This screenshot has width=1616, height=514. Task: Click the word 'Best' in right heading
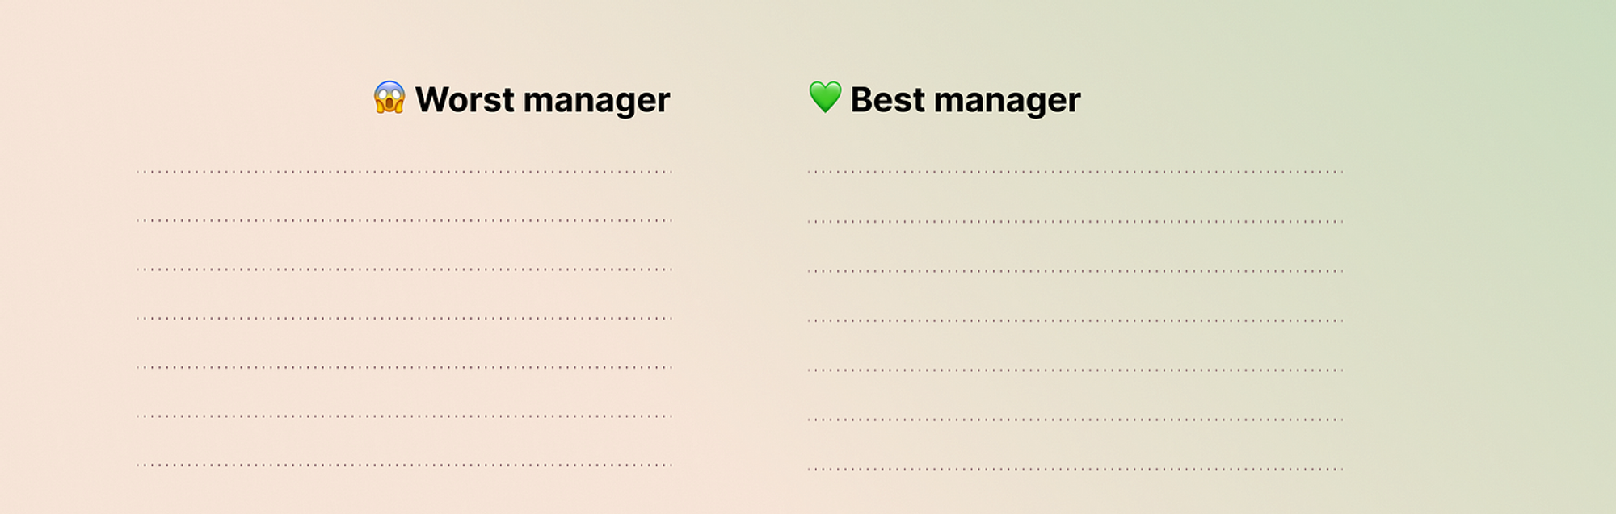click(887, 99)
